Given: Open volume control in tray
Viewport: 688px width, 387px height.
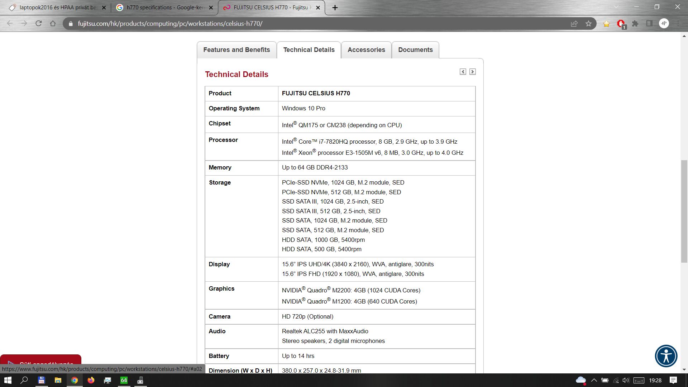Looking at the screenshot, I should [626, 380].
